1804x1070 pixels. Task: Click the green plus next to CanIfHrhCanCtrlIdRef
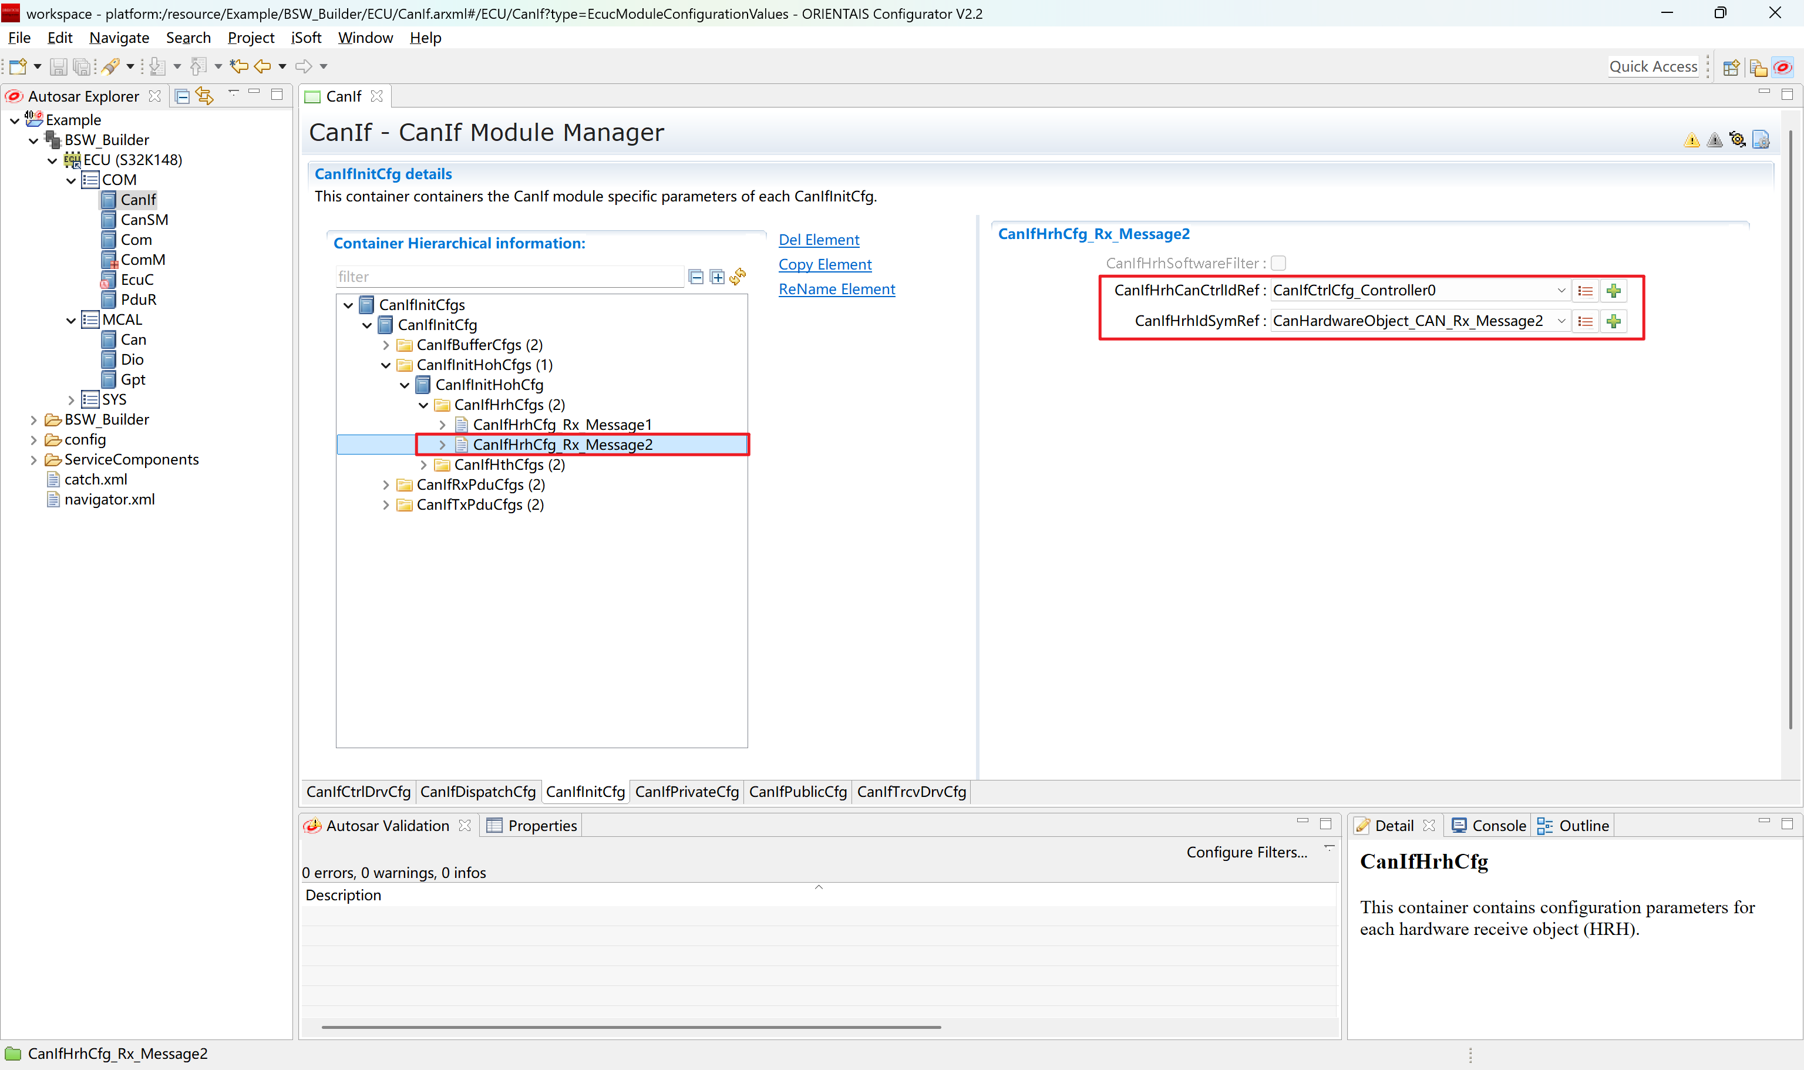[1614, 291]
